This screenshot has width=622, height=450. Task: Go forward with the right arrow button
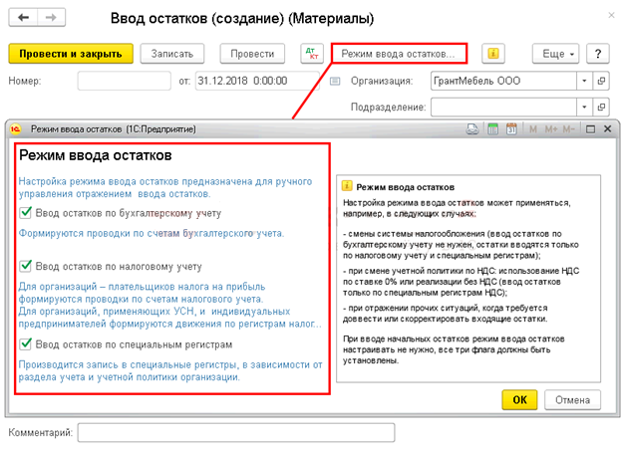51,18
